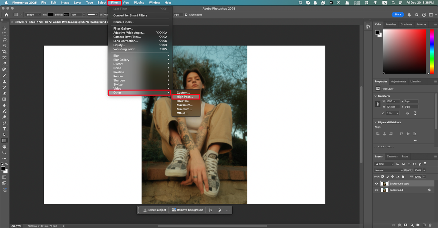Select the Zoom tool
Viewport: 438px width, 228px height.
pyautogui.click(x=4, y=153)
